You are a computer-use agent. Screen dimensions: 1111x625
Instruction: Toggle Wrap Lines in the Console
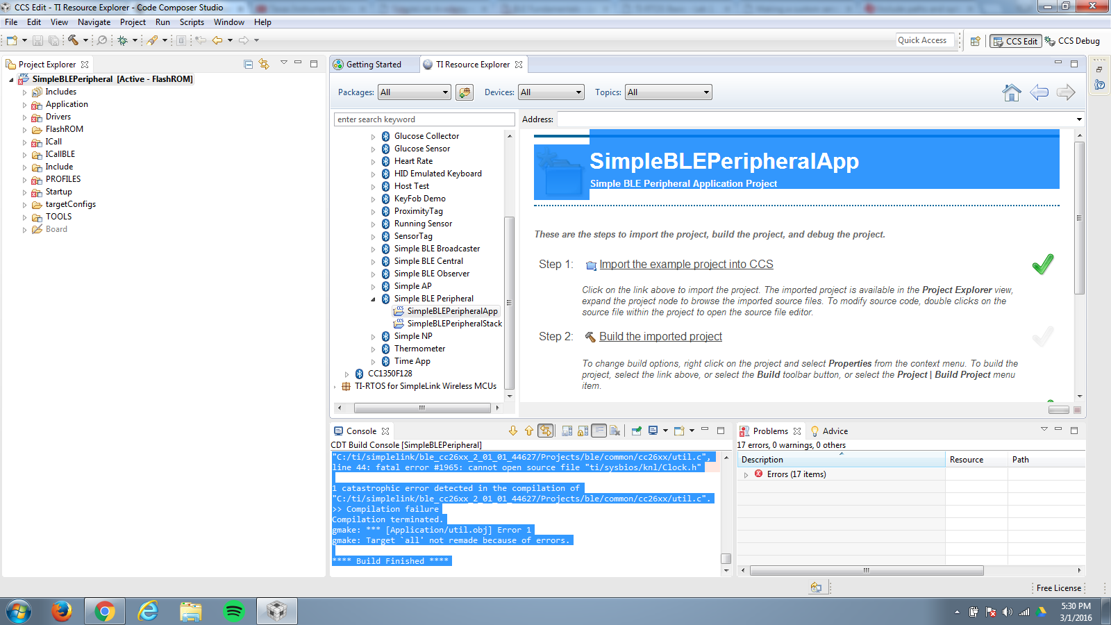point(599,431)
